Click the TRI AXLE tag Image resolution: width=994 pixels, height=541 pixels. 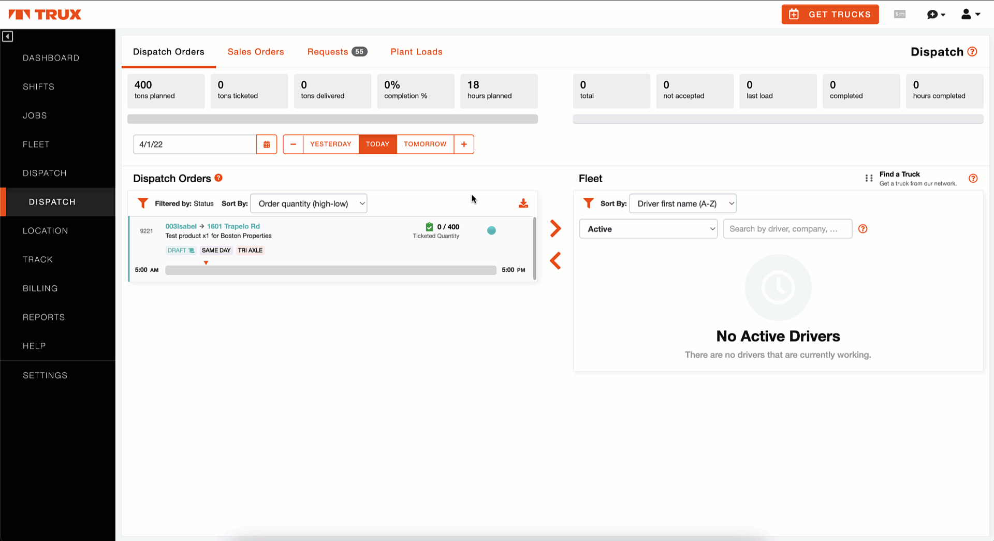point(250,251)
